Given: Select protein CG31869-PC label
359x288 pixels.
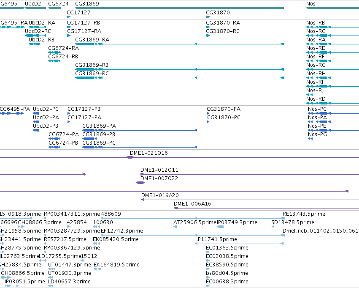Looking at the screenshot, I should 99,143.
